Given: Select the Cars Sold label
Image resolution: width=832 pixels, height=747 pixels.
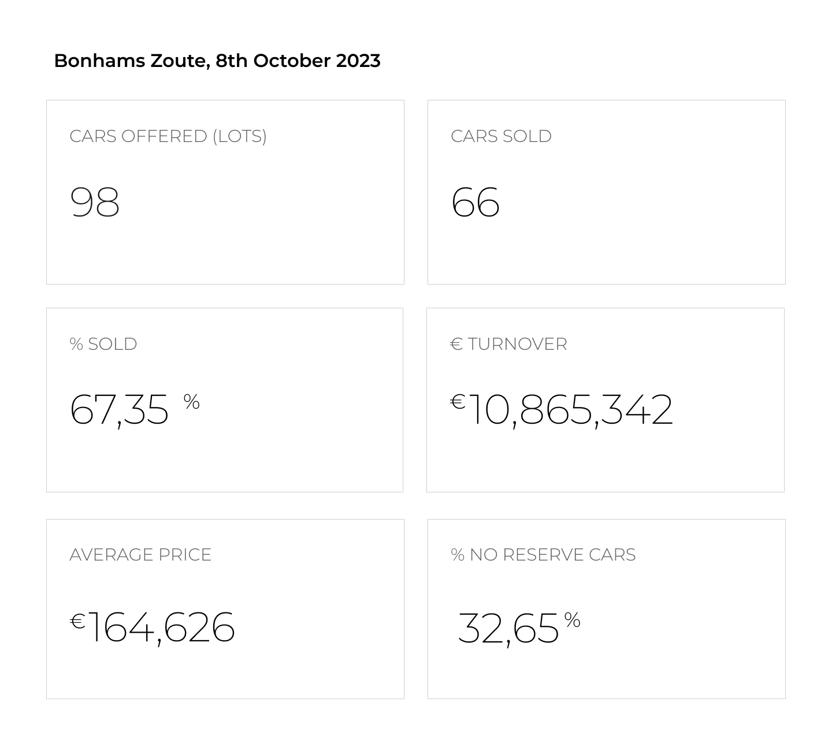Looking at the screenshot, I should click(501, 136).
